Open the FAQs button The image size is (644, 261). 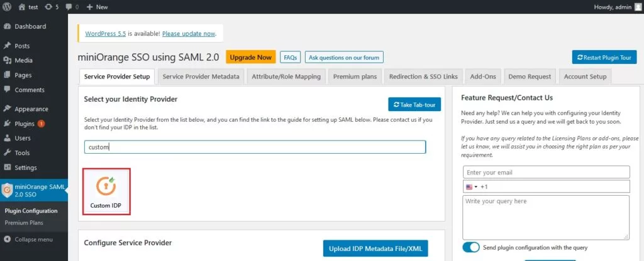[x=291, y=57]
